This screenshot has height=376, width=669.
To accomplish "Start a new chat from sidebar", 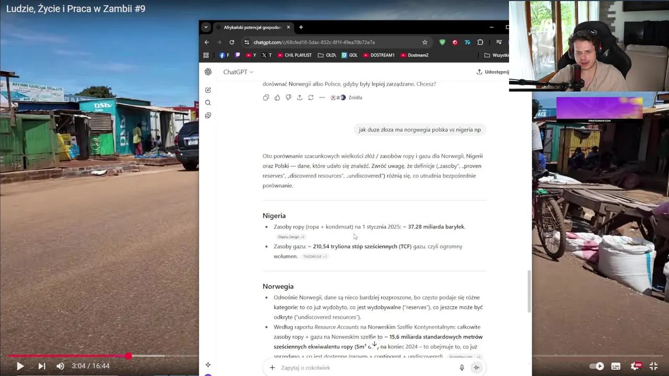I will pyautogui.click(x=208, y=90).
